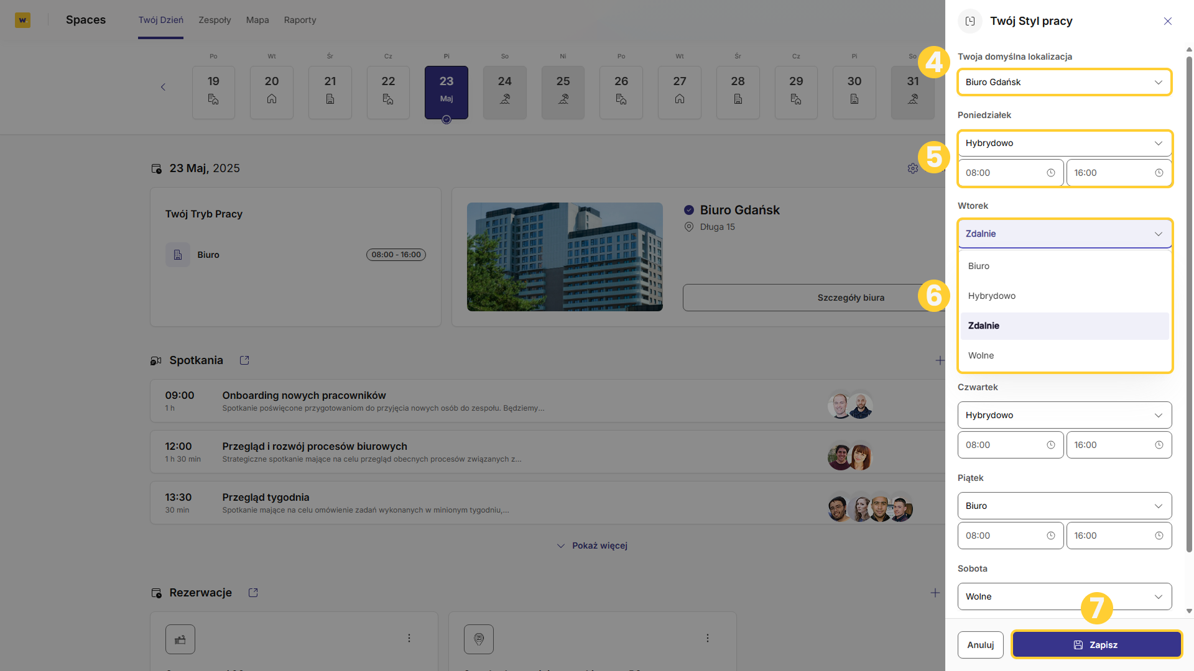Select calendar day 21

(330, 92)
